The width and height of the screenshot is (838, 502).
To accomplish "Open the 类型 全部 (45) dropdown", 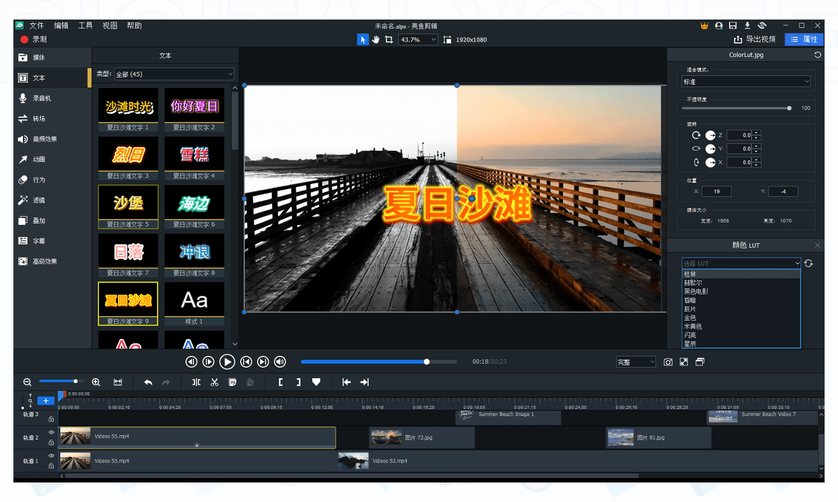I will click(174, 74).
